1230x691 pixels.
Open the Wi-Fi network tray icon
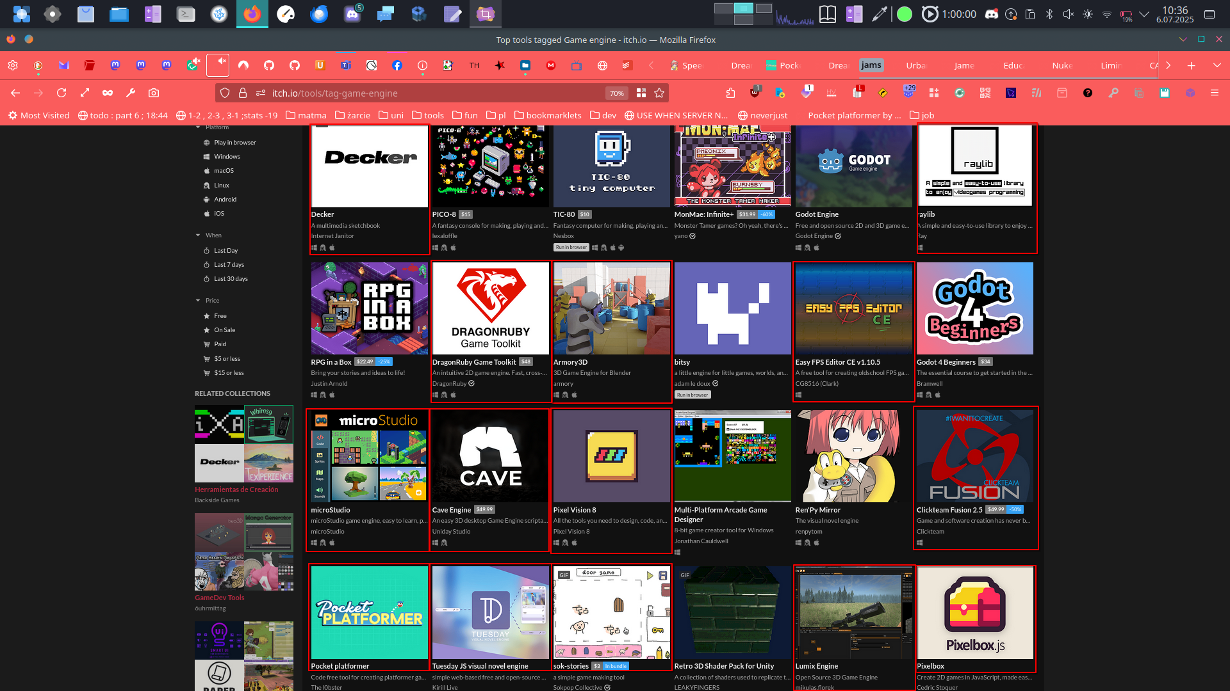(1107, 14)
